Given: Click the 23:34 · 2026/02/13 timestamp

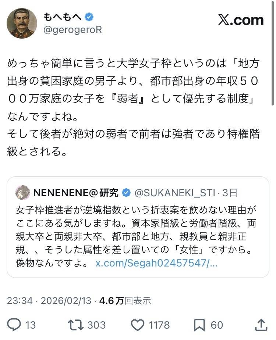Looking at the screenshot, I should (49, 301).
